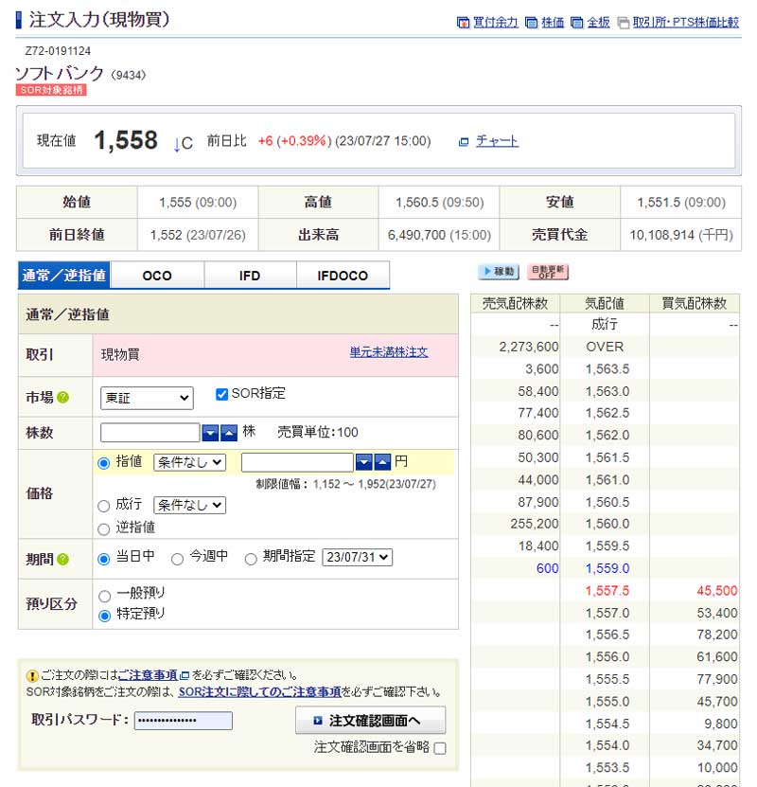Click ask price 1,562.5 in order book
Viewport: 757px width, 787px height.
coord(607,413)
